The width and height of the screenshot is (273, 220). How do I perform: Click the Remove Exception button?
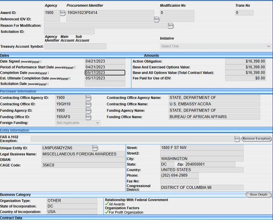[x=256, y=139]
